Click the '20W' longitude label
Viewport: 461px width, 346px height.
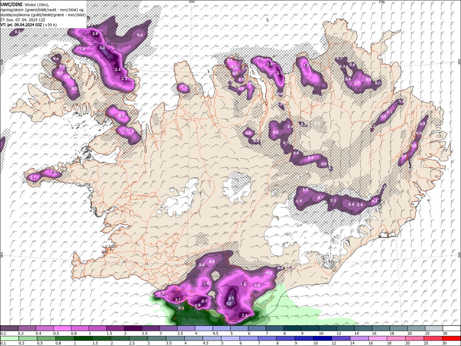tap(192, 2)
